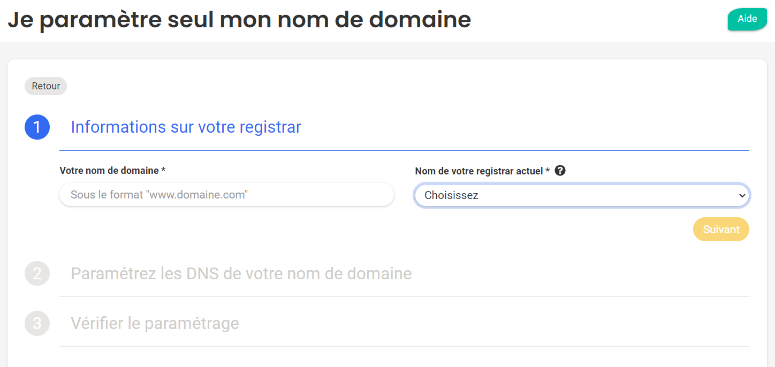Expand 'Paramétrez les DNS' step heading
Image resolution: width=775 pixels, height=367 pixels.
(x=241, y=273)
